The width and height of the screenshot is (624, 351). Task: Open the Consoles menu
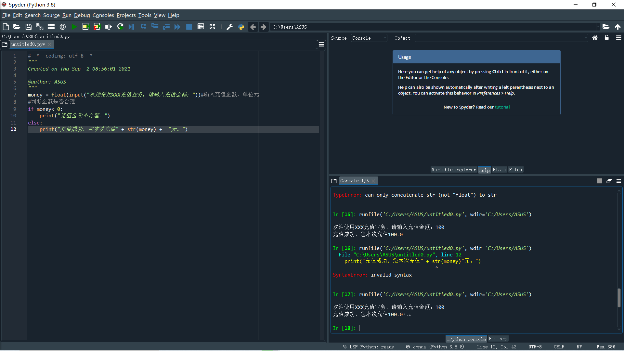103,15
